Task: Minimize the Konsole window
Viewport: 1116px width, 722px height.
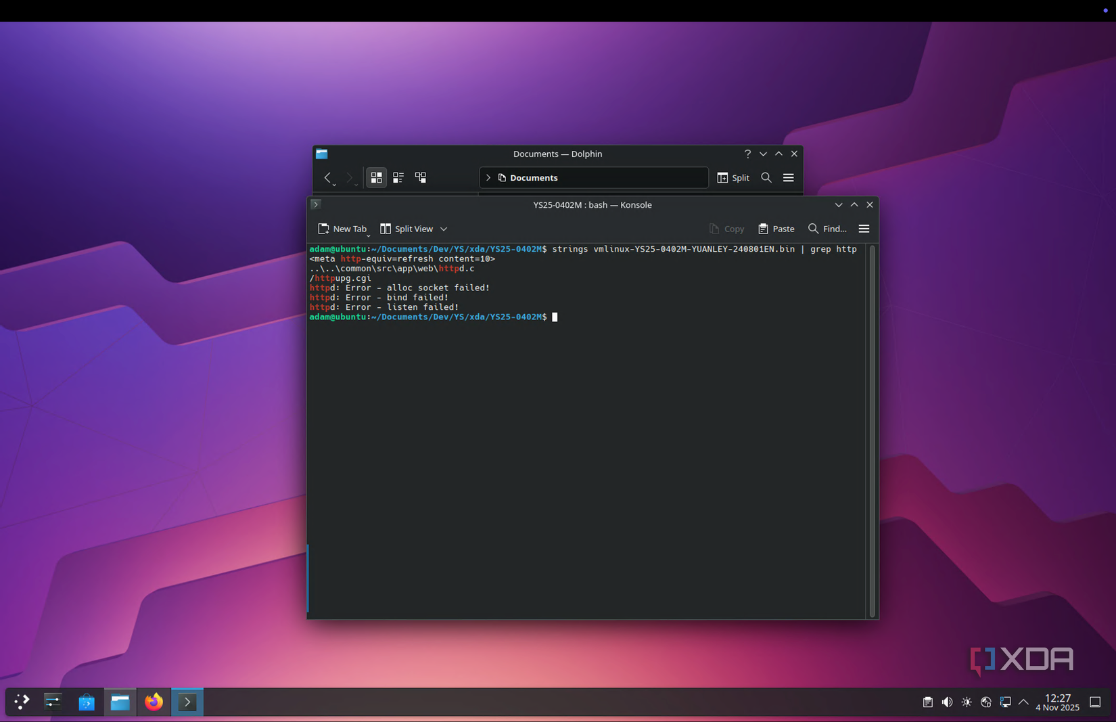Action: 839,205
